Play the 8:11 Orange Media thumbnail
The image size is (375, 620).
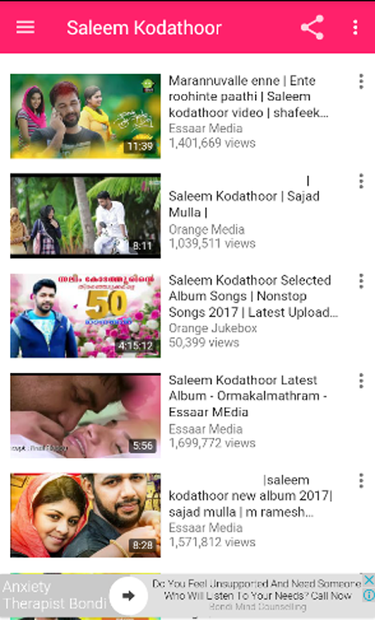coord(86,216)
